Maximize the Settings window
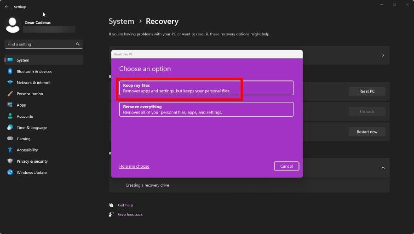This screenshot has width=414, height=234. coord(395,5)
